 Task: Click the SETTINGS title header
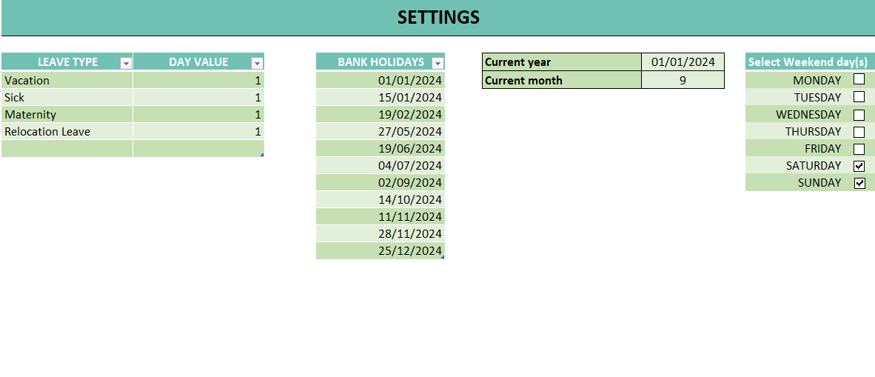click(438, 18)
